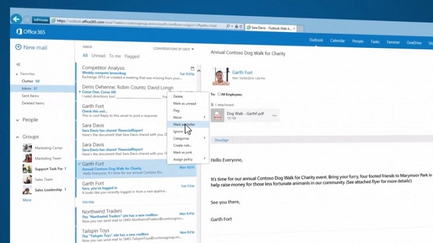Open Conversations by Date sort dropdown
The width and height of the screenshot is (433, 243).
173,49
